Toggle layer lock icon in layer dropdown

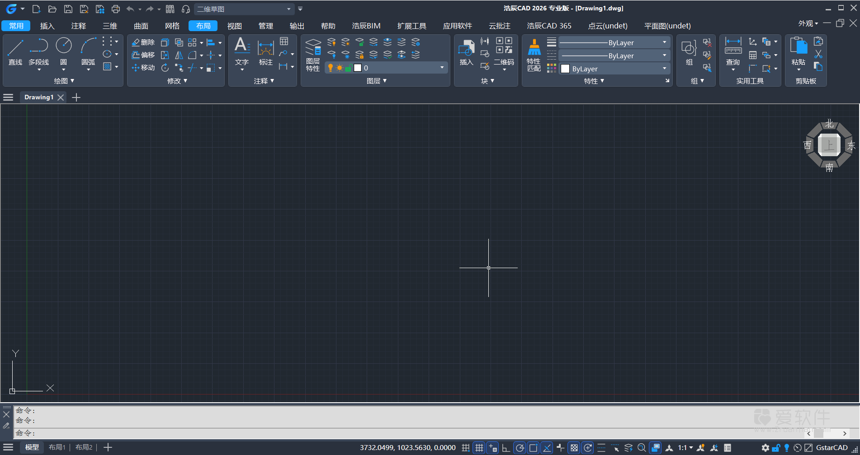click(348, 68)
